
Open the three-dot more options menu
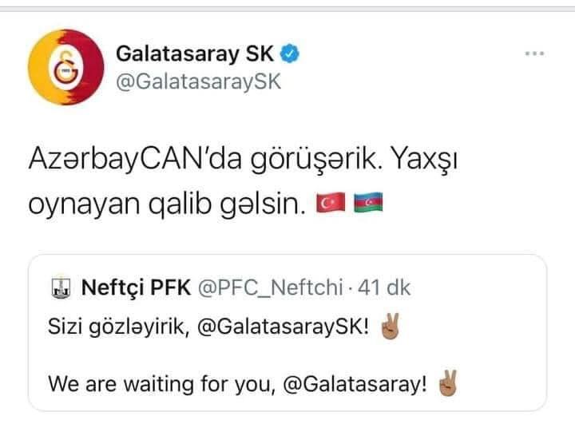pos(534,53)
